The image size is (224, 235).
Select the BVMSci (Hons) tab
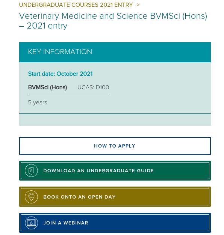[47, 87]
